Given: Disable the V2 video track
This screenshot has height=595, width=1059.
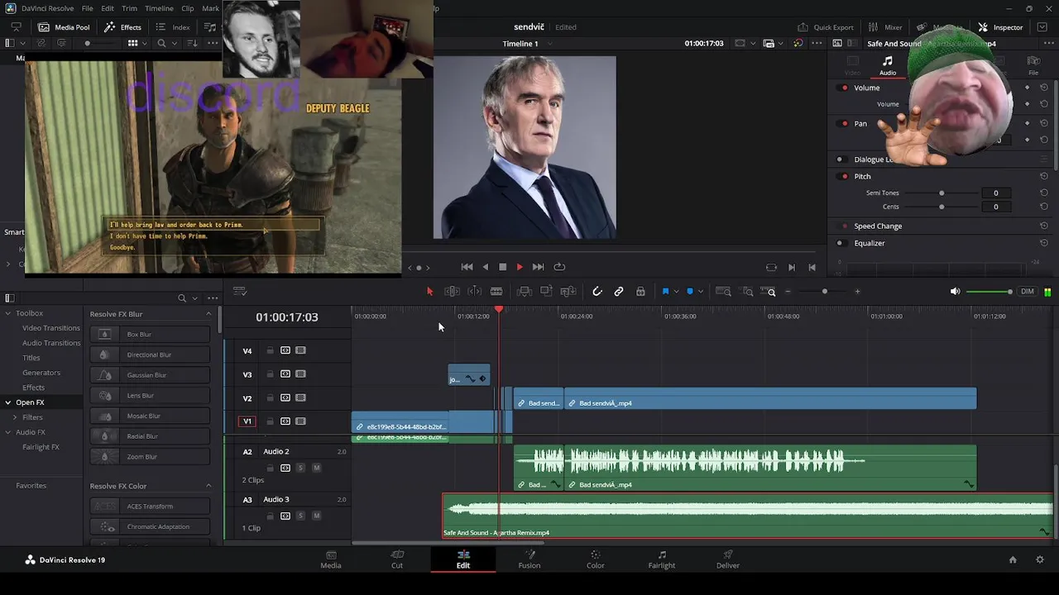Looking at the screenshot, I should [300, 397].
